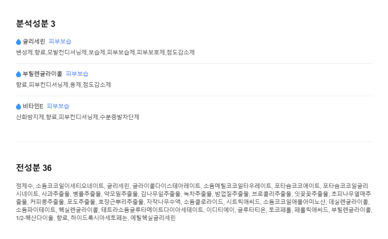Select the 피부보습 tag next to 부틸렌글라이콜 heading
Viewport: 388px width, 239px height.
click(77, 74)
